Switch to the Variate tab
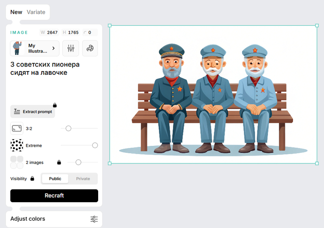The height and width of the screenshot is (228, 324). point(36,12)
